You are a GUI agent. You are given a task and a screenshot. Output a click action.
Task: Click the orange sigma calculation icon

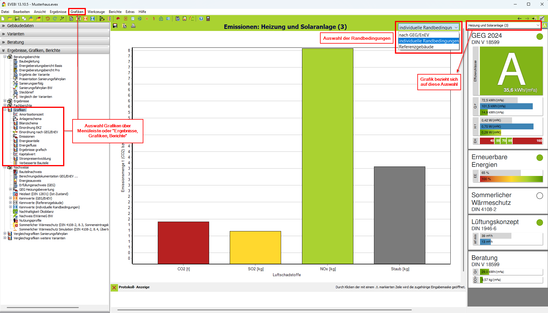86,19
